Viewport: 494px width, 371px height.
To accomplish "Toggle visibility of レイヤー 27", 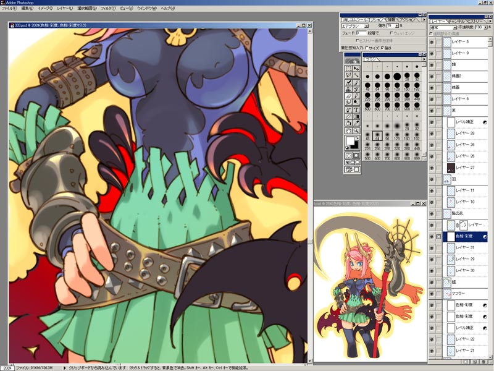I will point(432,168).
